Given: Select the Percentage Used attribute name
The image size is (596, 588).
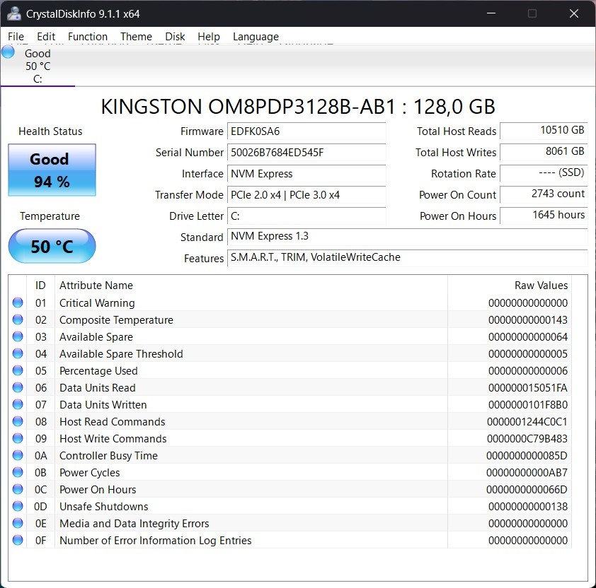Looking at the screenshot, I should (x=98, y=371).
